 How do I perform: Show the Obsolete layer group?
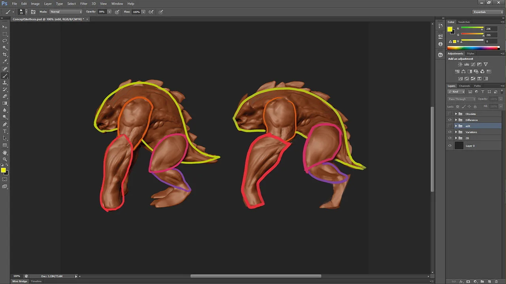450,114
